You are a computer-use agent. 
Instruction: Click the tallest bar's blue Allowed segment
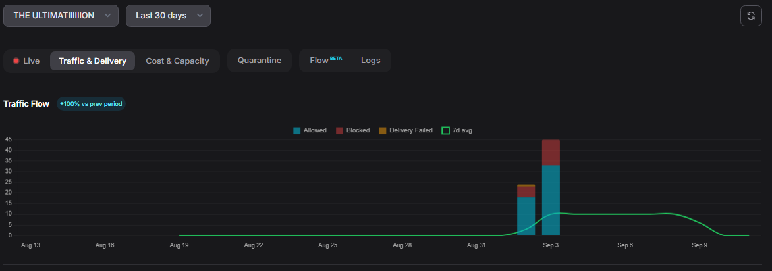click(551, 200)
